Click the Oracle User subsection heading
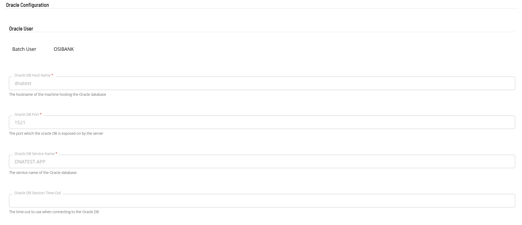522x225 pixels. pos(21,29)
